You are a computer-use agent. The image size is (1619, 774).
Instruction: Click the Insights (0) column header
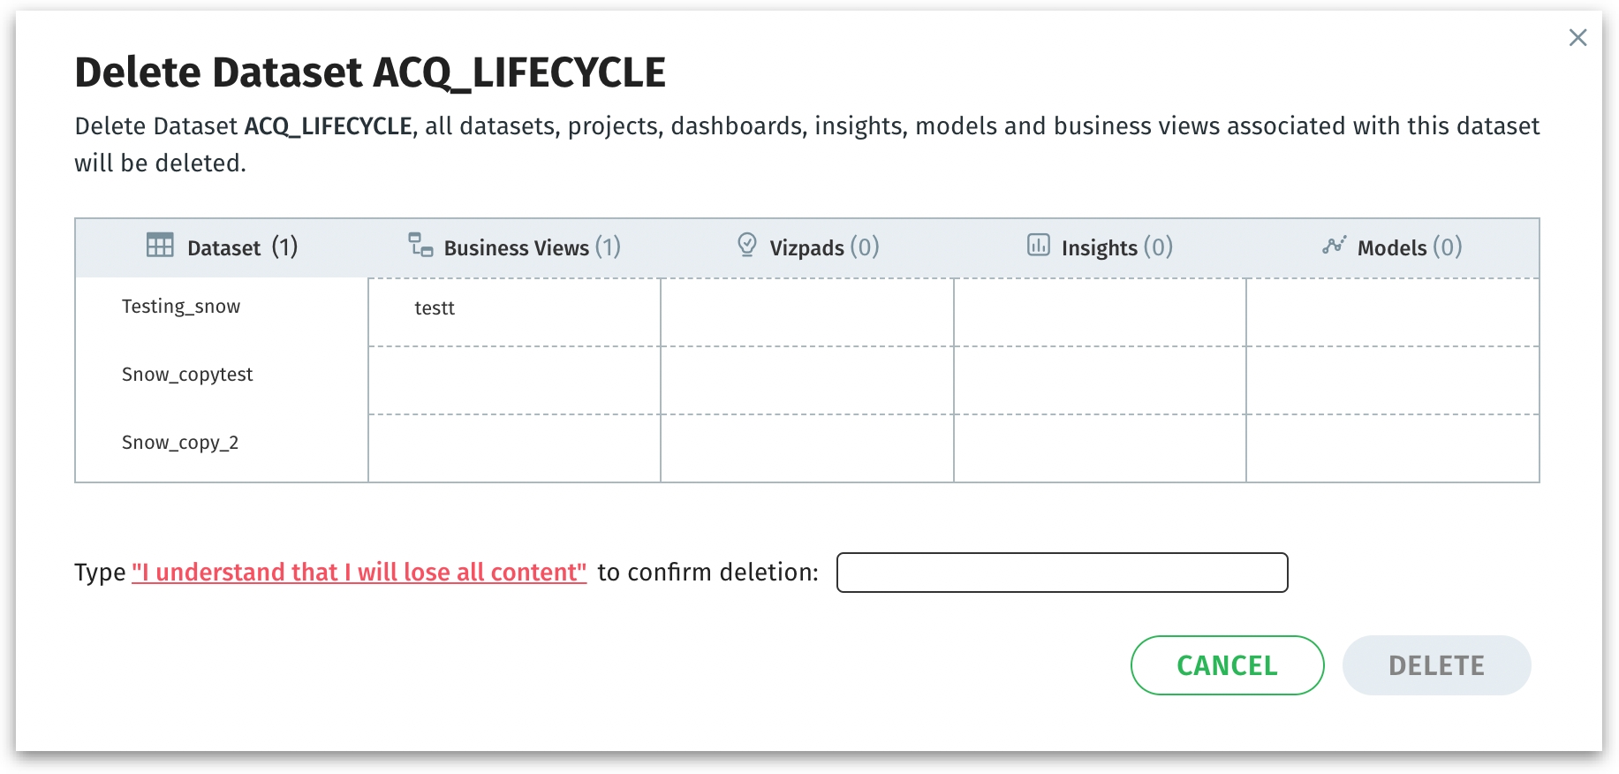[1116, 247]
